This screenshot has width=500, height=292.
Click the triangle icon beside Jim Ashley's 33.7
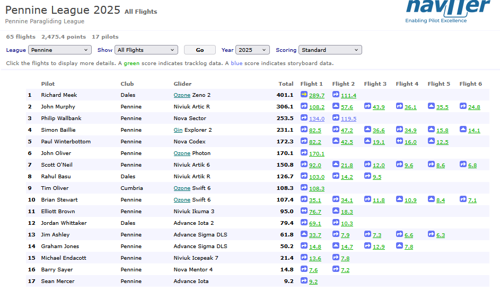(304, 234)
